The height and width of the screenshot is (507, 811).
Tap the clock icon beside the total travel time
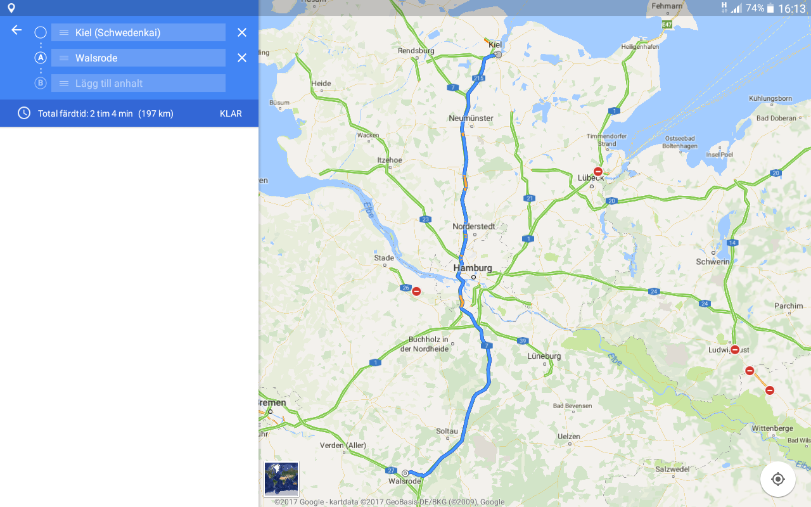pos(24,113)
